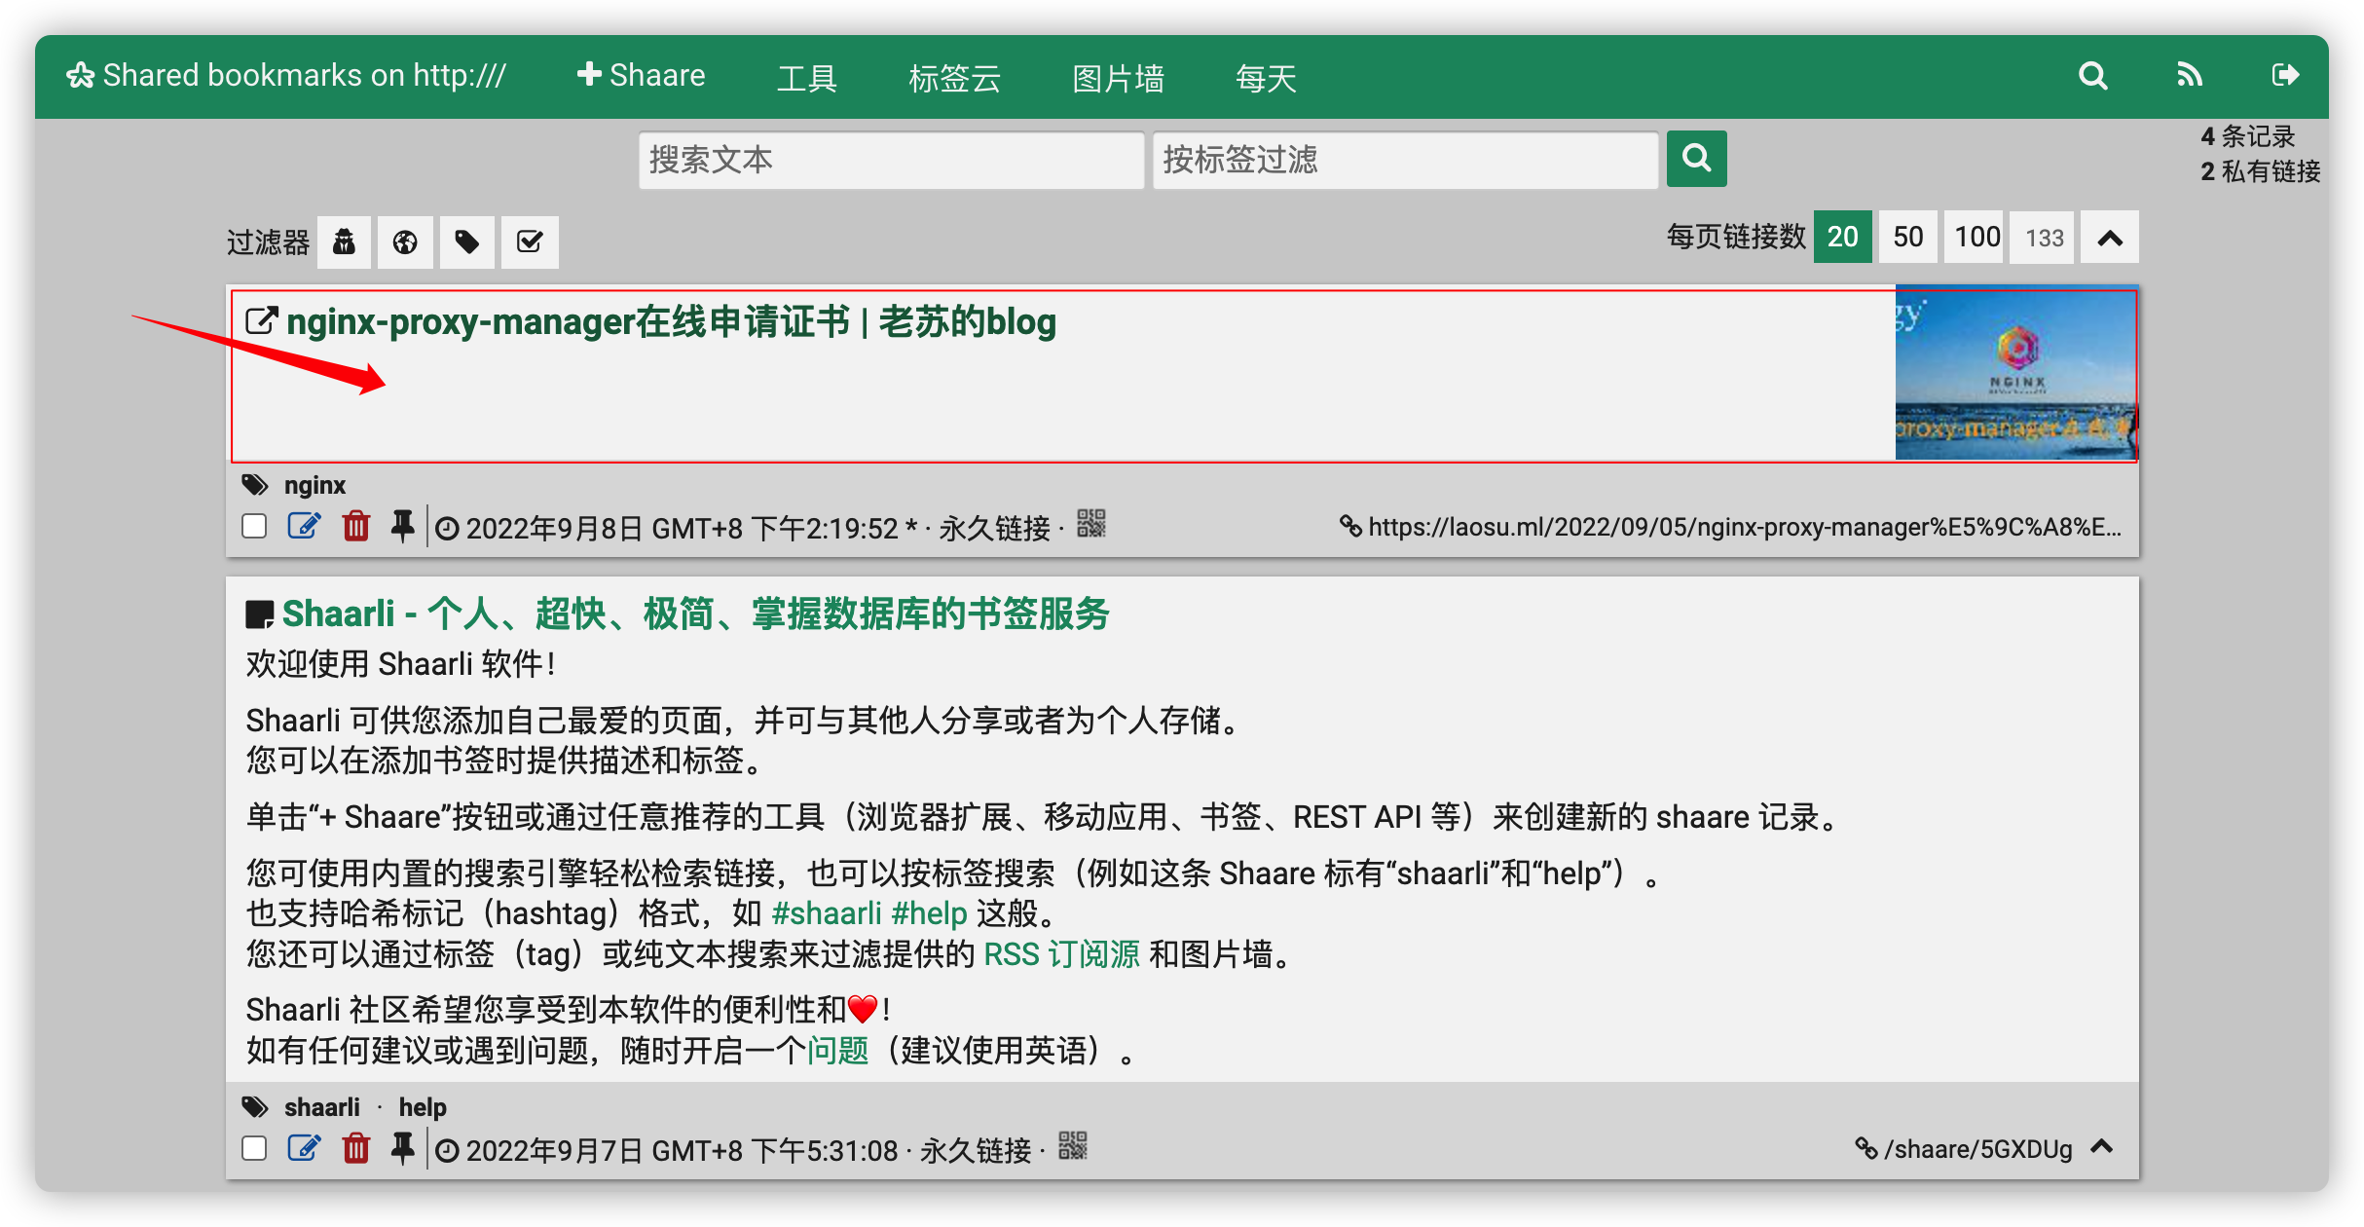Click the Shared bookmarks home title

coord(286,76)
